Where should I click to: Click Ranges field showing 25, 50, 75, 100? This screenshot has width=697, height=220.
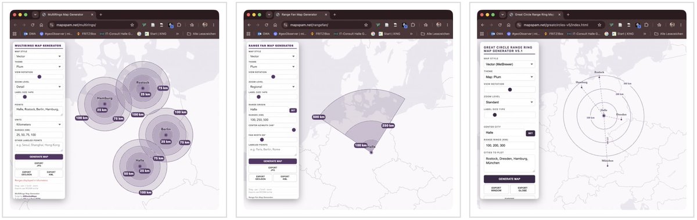pos(39,134)
